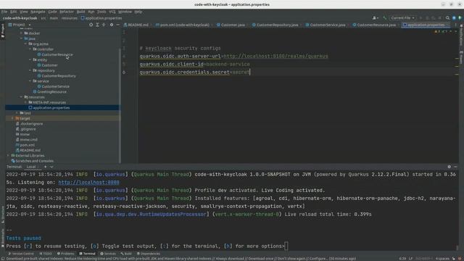464x261 pixels.
Task: Switch to CustomerRepository.java tab
Action: click(275, 25)
